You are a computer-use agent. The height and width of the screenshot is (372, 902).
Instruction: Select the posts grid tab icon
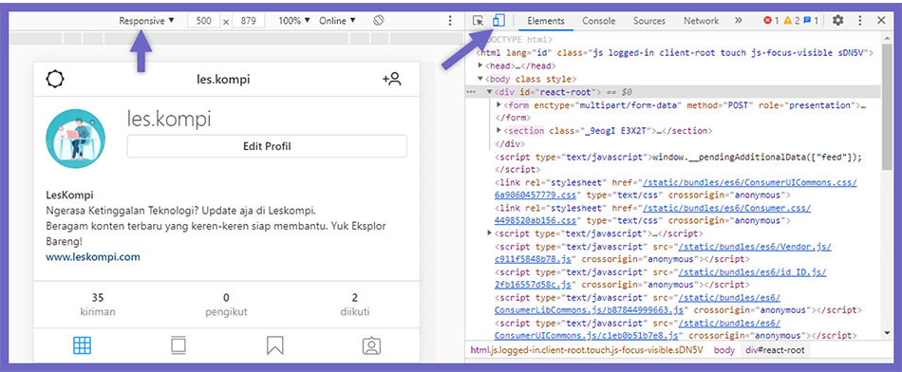(83, 345)
